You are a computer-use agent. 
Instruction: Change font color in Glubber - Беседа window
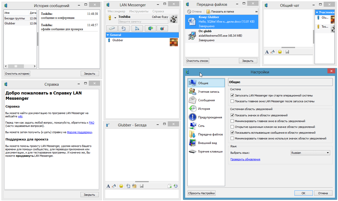[114, 186]
